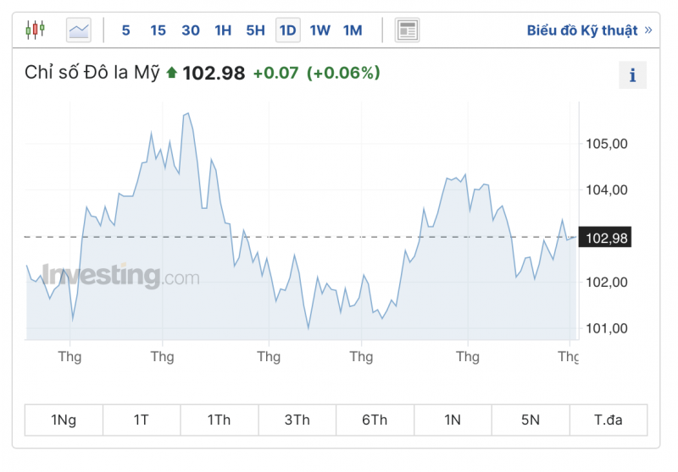Select the area chart type icon

point(79,30)
